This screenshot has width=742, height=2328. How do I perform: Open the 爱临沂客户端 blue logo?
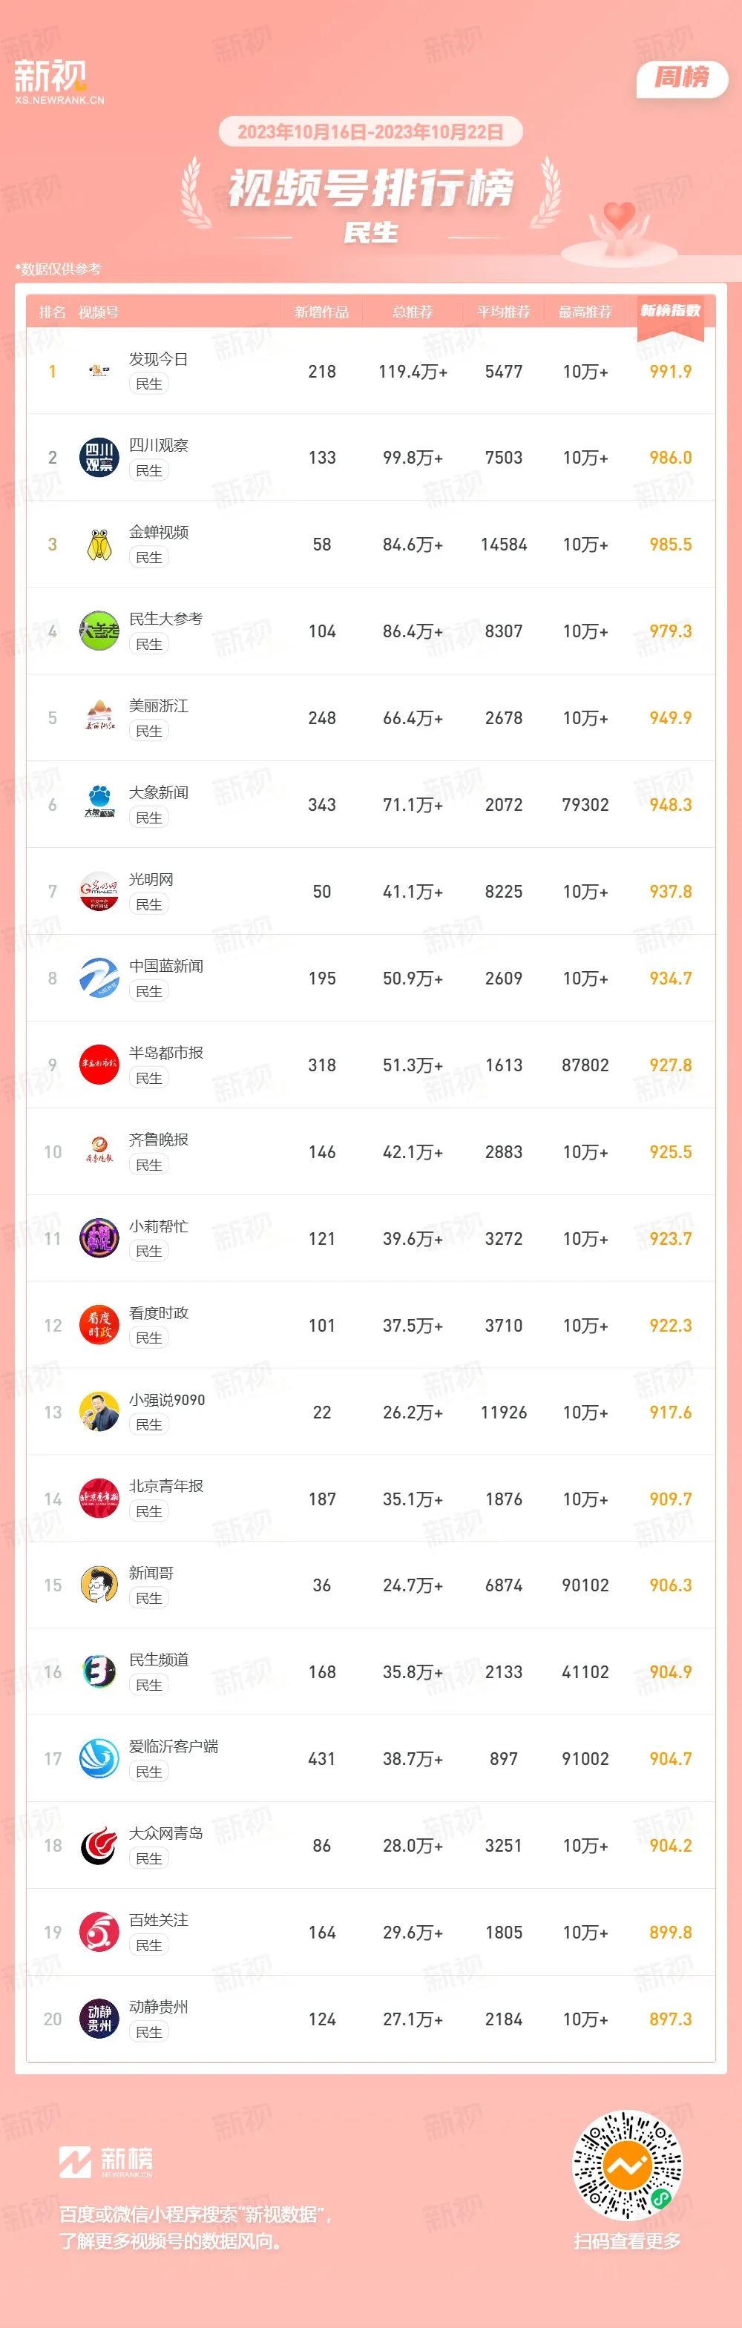tap(99, 1759)
